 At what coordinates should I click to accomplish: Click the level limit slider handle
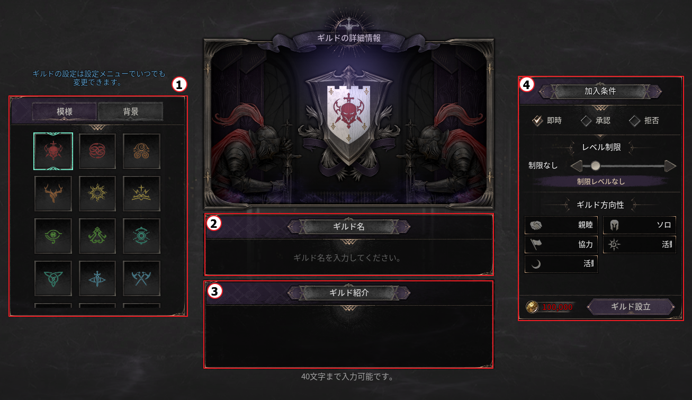596,166
